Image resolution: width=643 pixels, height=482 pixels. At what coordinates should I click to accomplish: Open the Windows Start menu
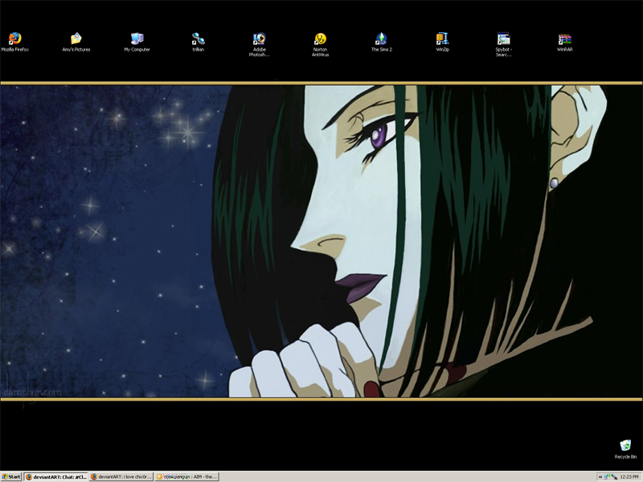click(x=11, y=476)
